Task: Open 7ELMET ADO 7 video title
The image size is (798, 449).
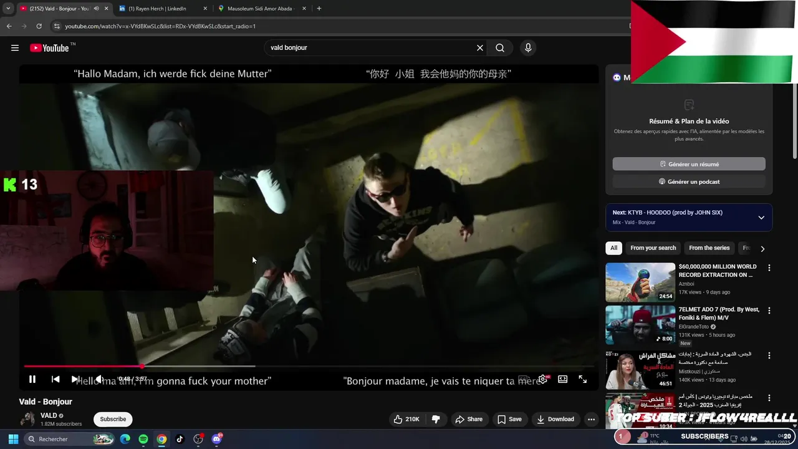Action: click(x=718, y=314)
